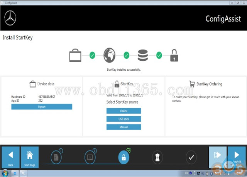This screenshot has height=177, width=247.
Task: Click the hardware ID value 46796B35A5CF
Action: (47, 97)
